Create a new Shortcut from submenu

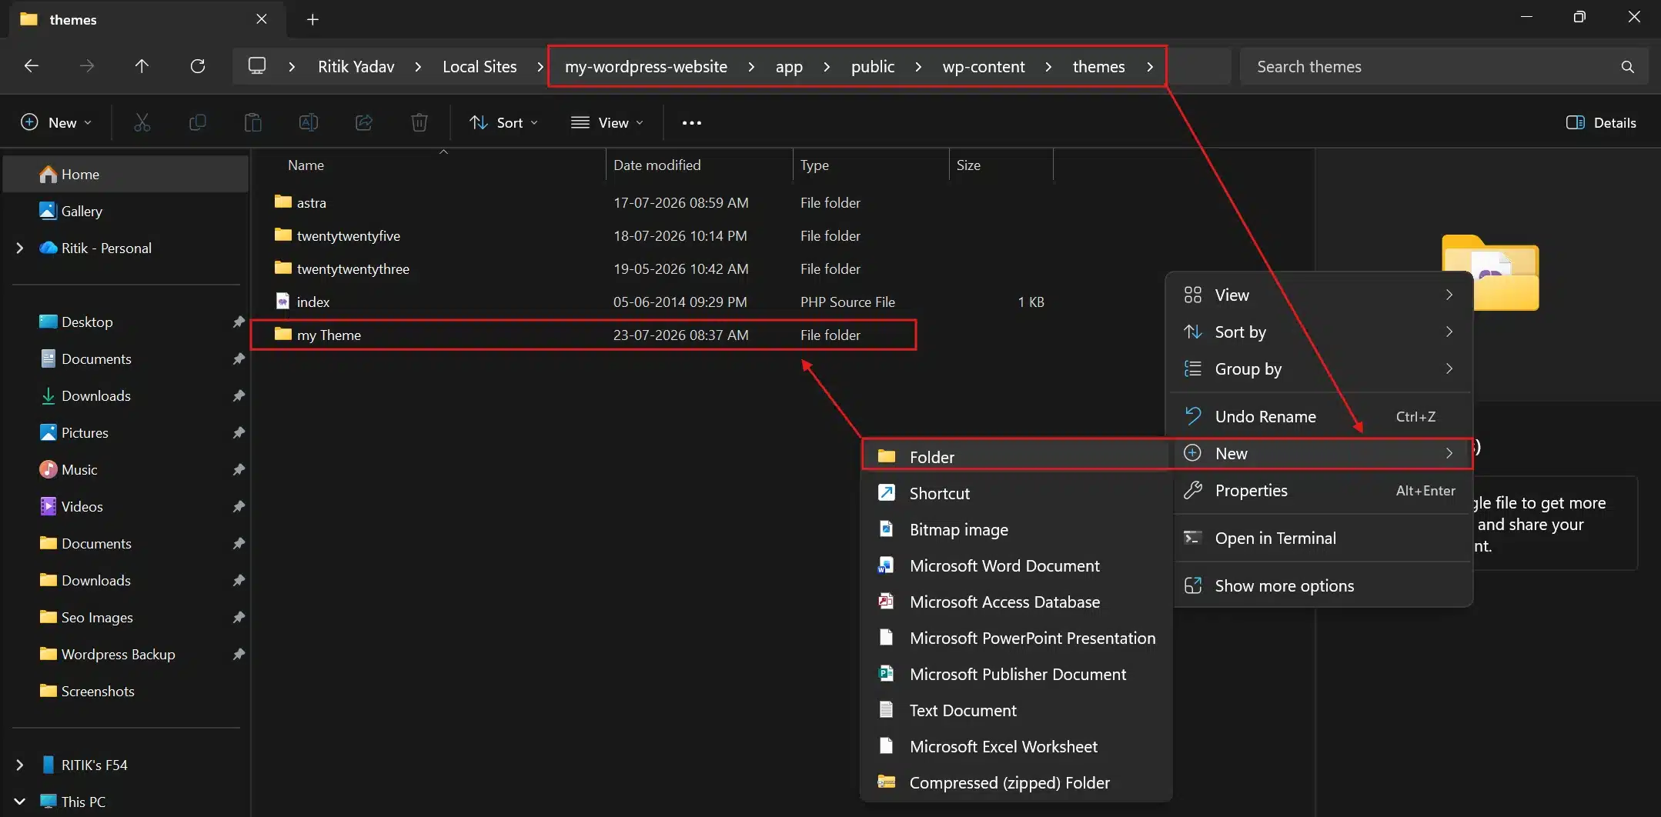[x=1016, y=493]
